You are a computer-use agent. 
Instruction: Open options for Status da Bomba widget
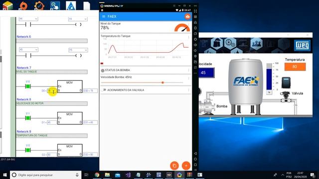(188, 70)
